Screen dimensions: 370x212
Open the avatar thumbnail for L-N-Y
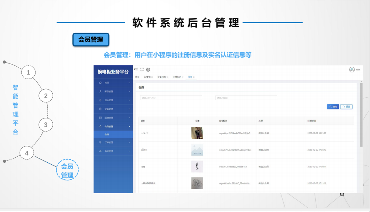click(x=197, y=133)
